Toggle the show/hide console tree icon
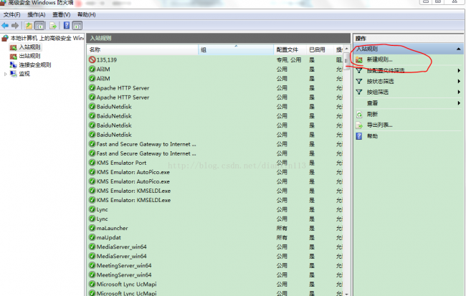Viewport: 466px width, 296px height. coord(39,26)
